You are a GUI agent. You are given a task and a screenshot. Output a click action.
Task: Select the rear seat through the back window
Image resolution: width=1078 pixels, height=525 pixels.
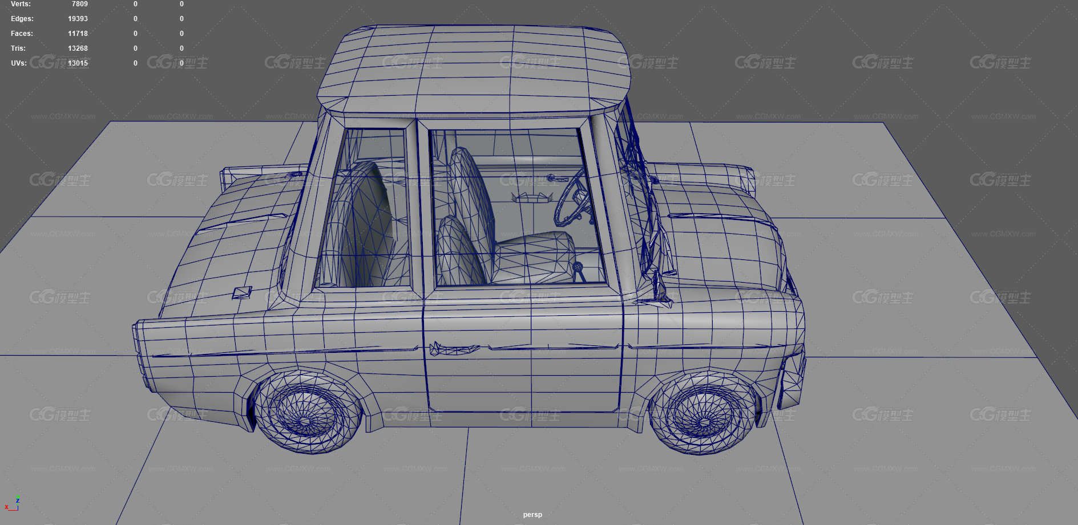pos(365,225)
